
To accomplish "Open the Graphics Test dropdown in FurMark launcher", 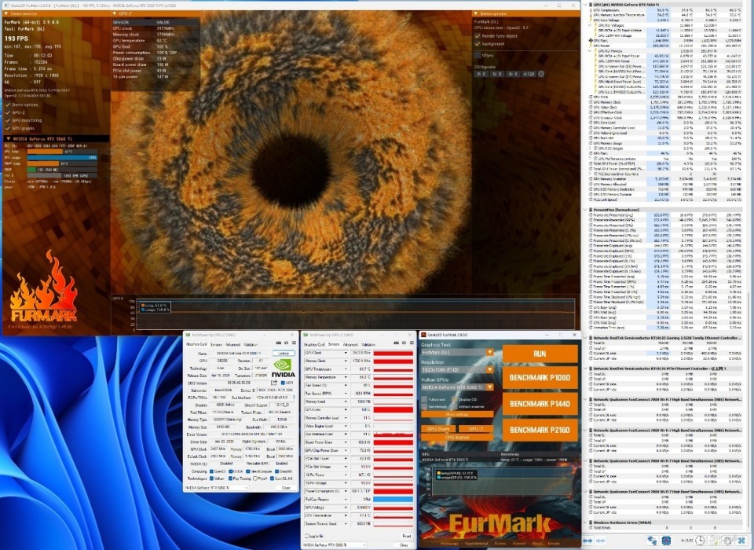I will click(489, 352).
